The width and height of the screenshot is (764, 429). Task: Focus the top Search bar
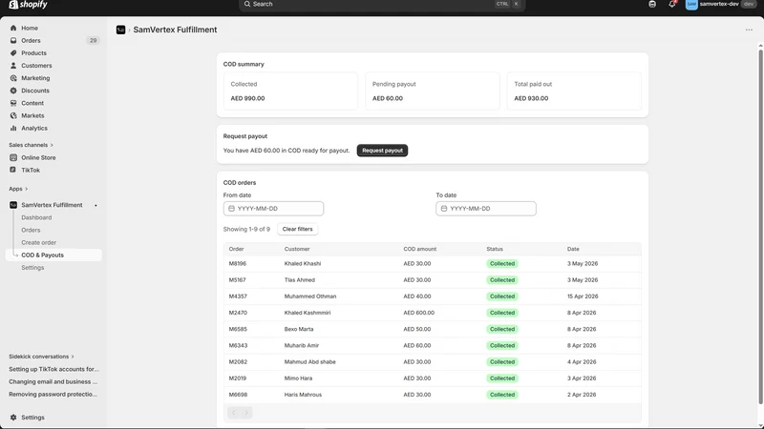pos(382,5)
